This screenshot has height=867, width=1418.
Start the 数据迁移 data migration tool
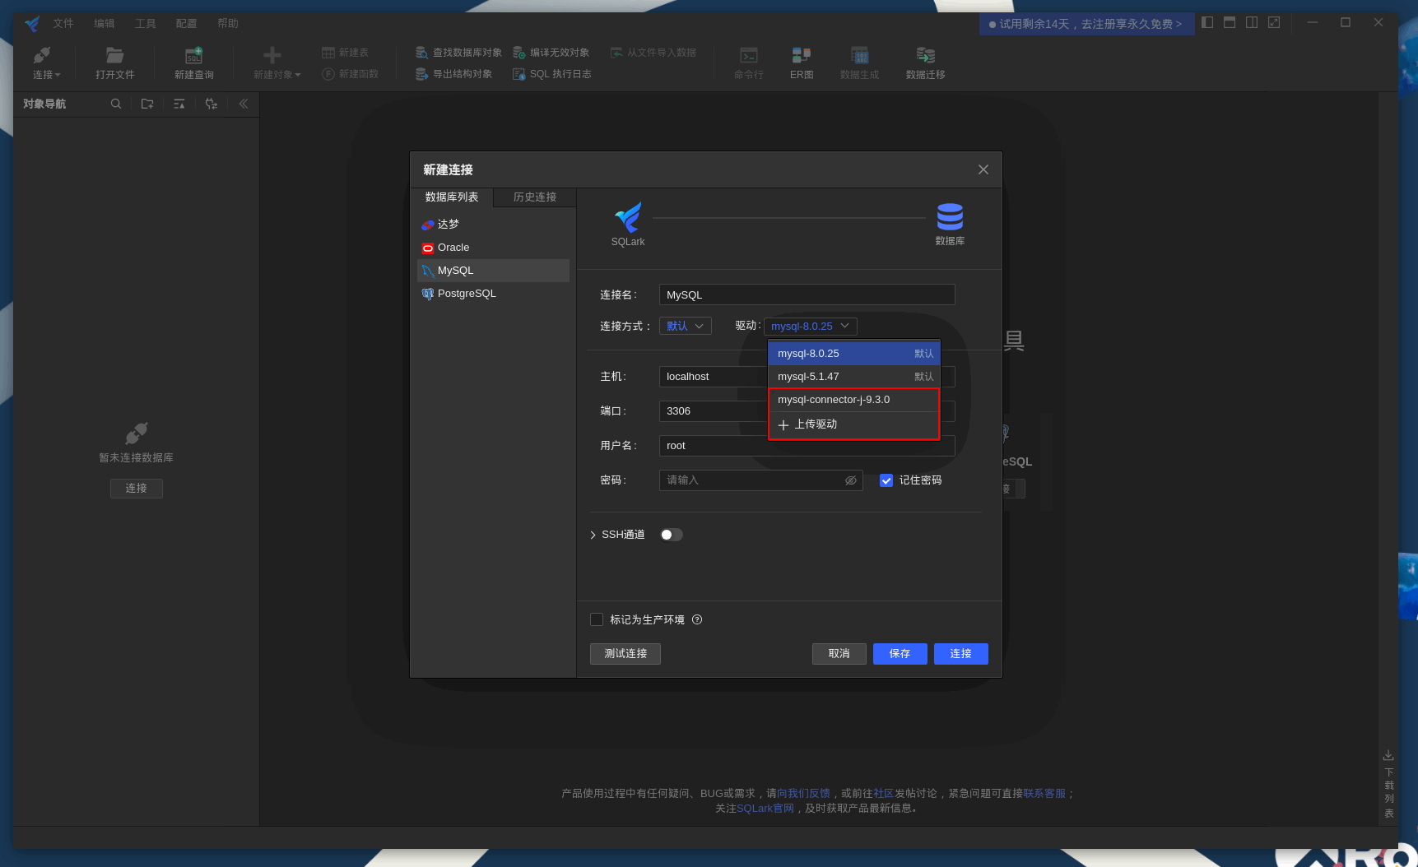(924, 63)
